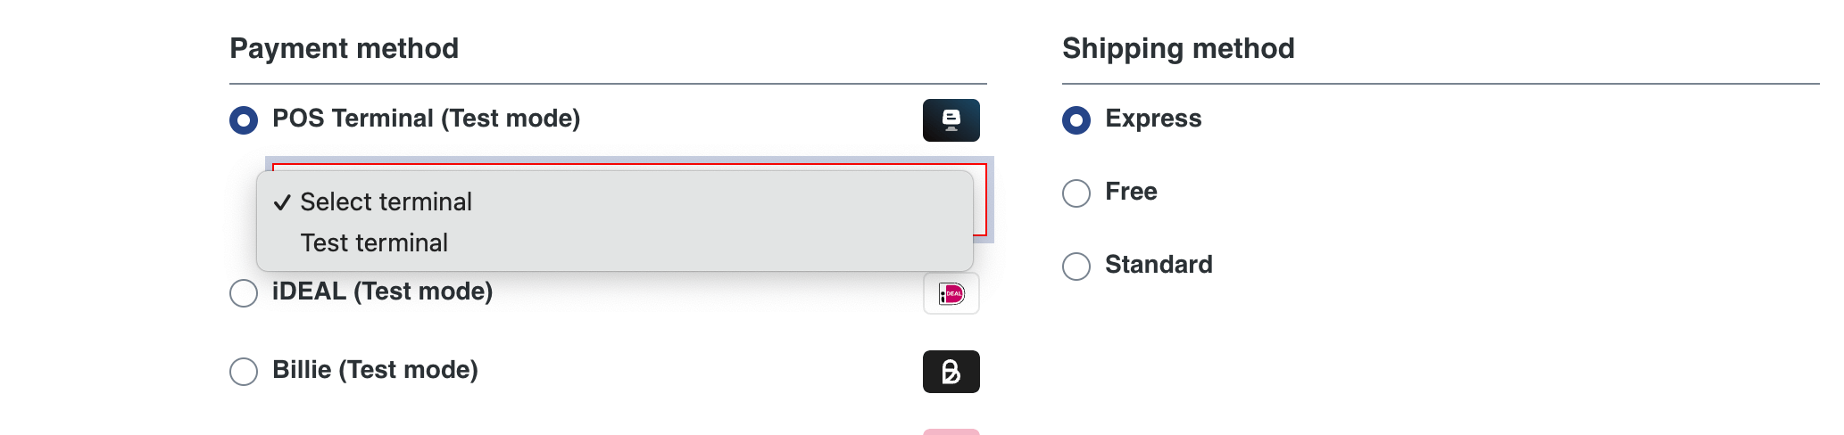The image size is (1844, 435).
Task: Click the Billie logo icon
Action: click(x=951, y=372)
